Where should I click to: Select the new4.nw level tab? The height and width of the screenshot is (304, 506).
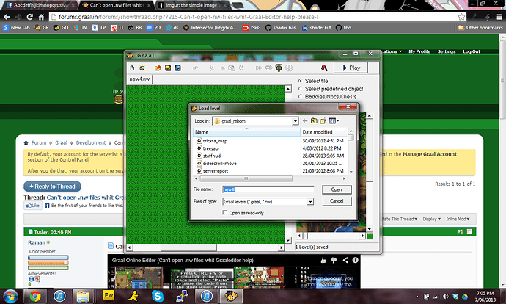pyautogui.click(x=139, y=79)
